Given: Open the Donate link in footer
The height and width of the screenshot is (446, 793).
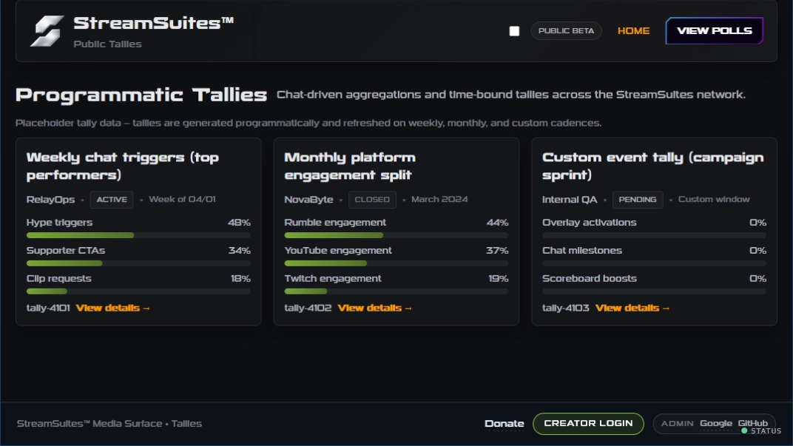Looking at the screenshot, I should pos(504,424).
